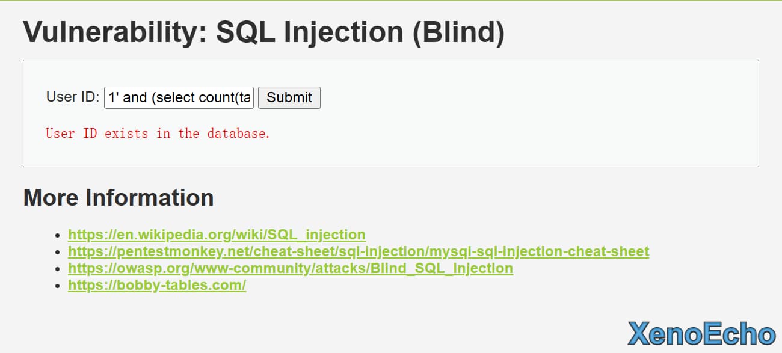
Task: Click the bullet beside the Wikipedia link
Action: click(x=58, y=235)
